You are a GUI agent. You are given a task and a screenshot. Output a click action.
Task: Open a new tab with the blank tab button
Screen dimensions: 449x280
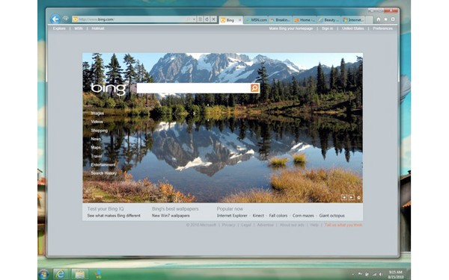(x=369, y=20)
